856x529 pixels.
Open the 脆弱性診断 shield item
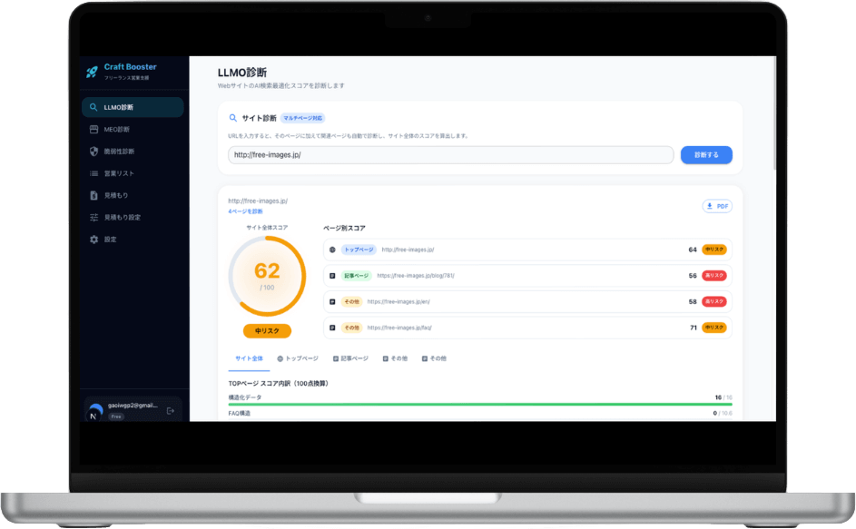tap(118, 152)
